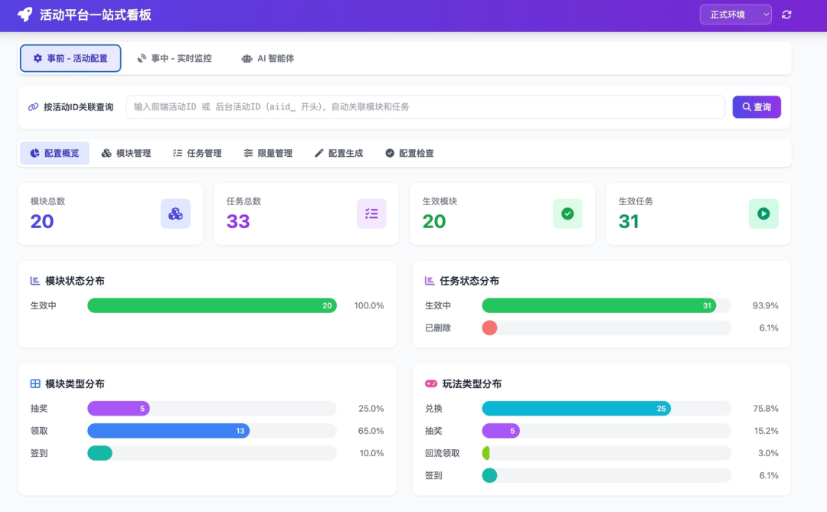Click the 10.0% percentage label
The image size is (827, 512).
pos(371,453)
